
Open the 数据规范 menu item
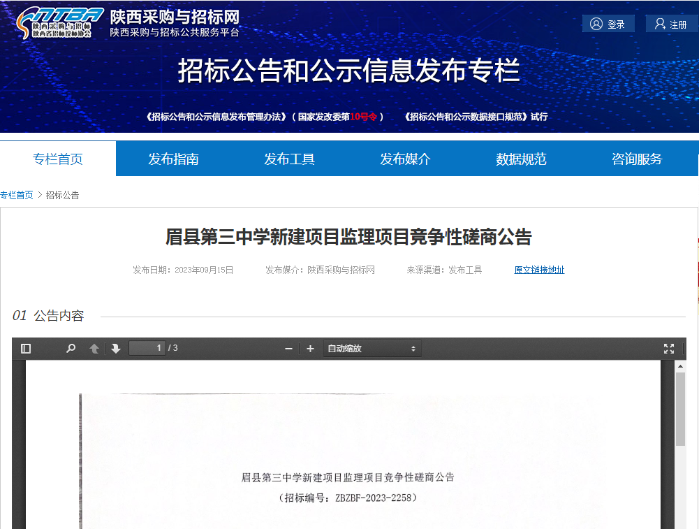[521, 159]
